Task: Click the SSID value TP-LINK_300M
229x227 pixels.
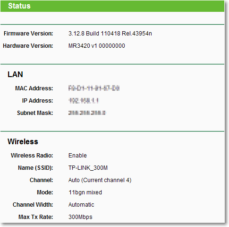Action: [x=88, y=168]
